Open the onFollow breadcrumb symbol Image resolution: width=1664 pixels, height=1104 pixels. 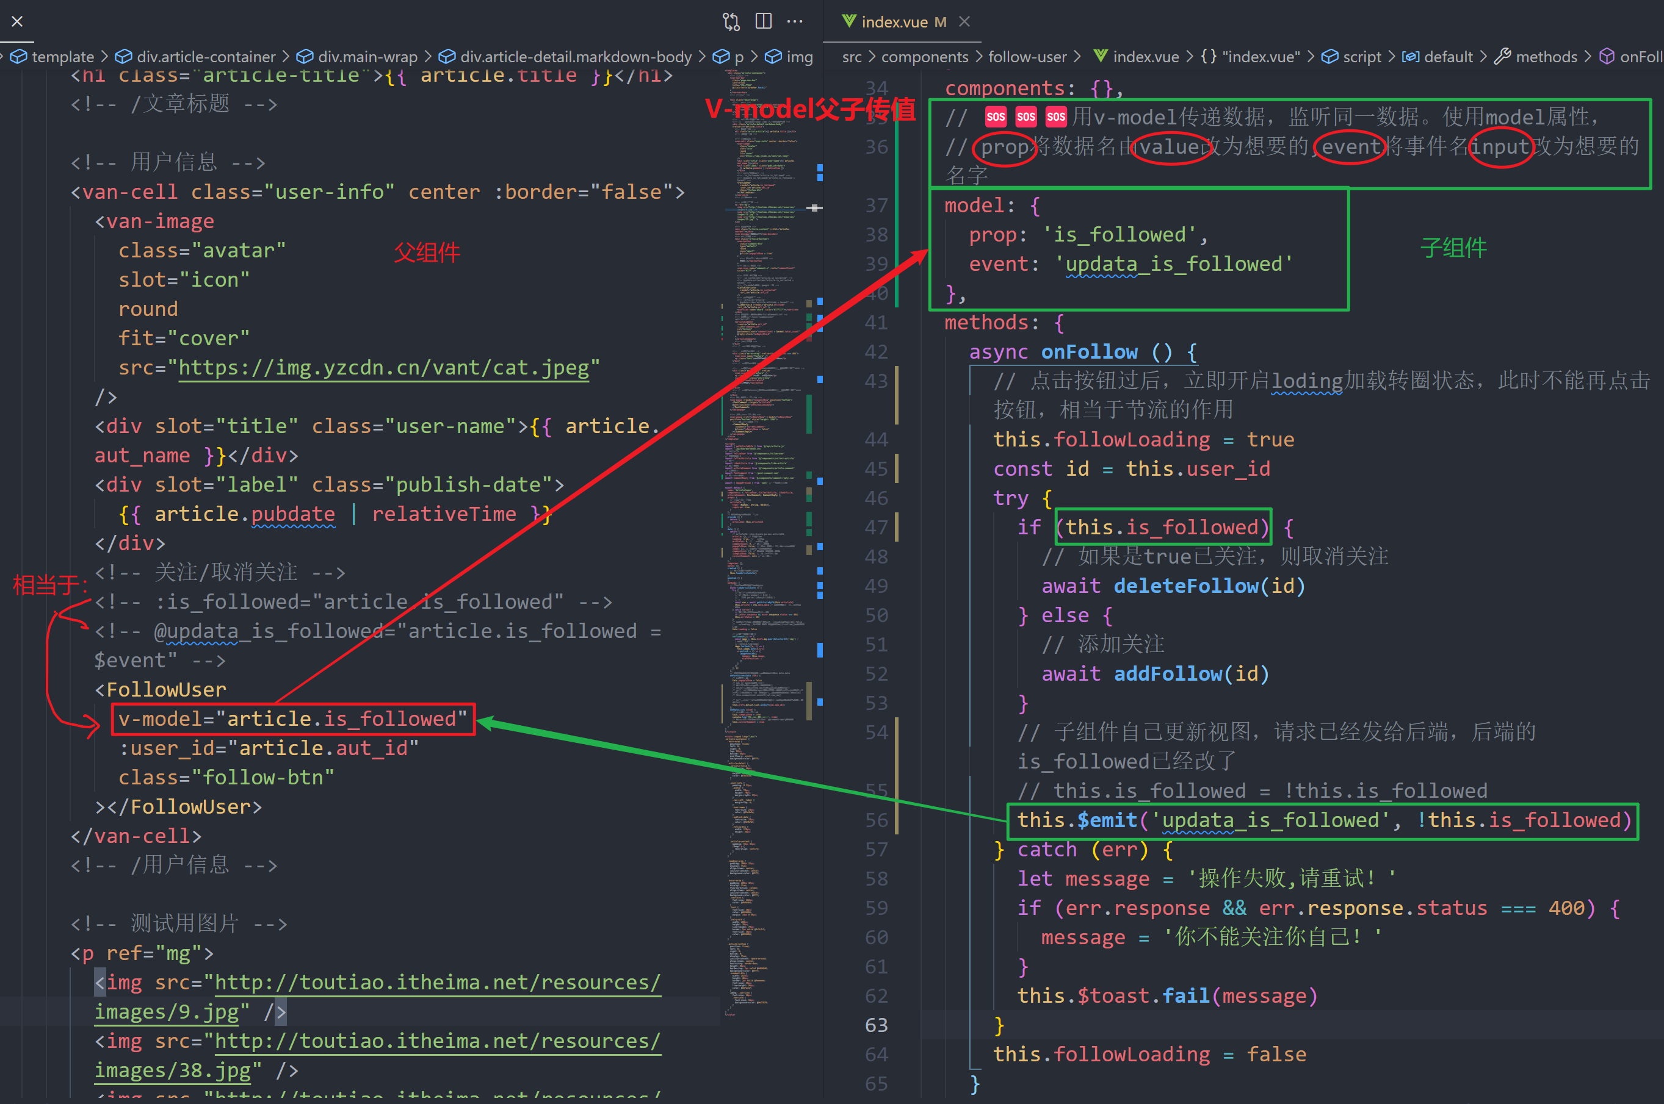tap(1641, 56)
